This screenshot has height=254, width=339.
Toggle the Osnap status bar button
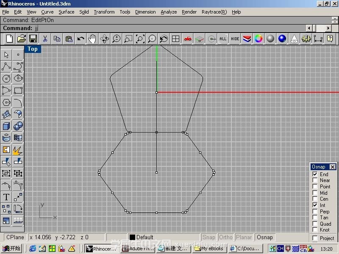click(x=264, y=237)
